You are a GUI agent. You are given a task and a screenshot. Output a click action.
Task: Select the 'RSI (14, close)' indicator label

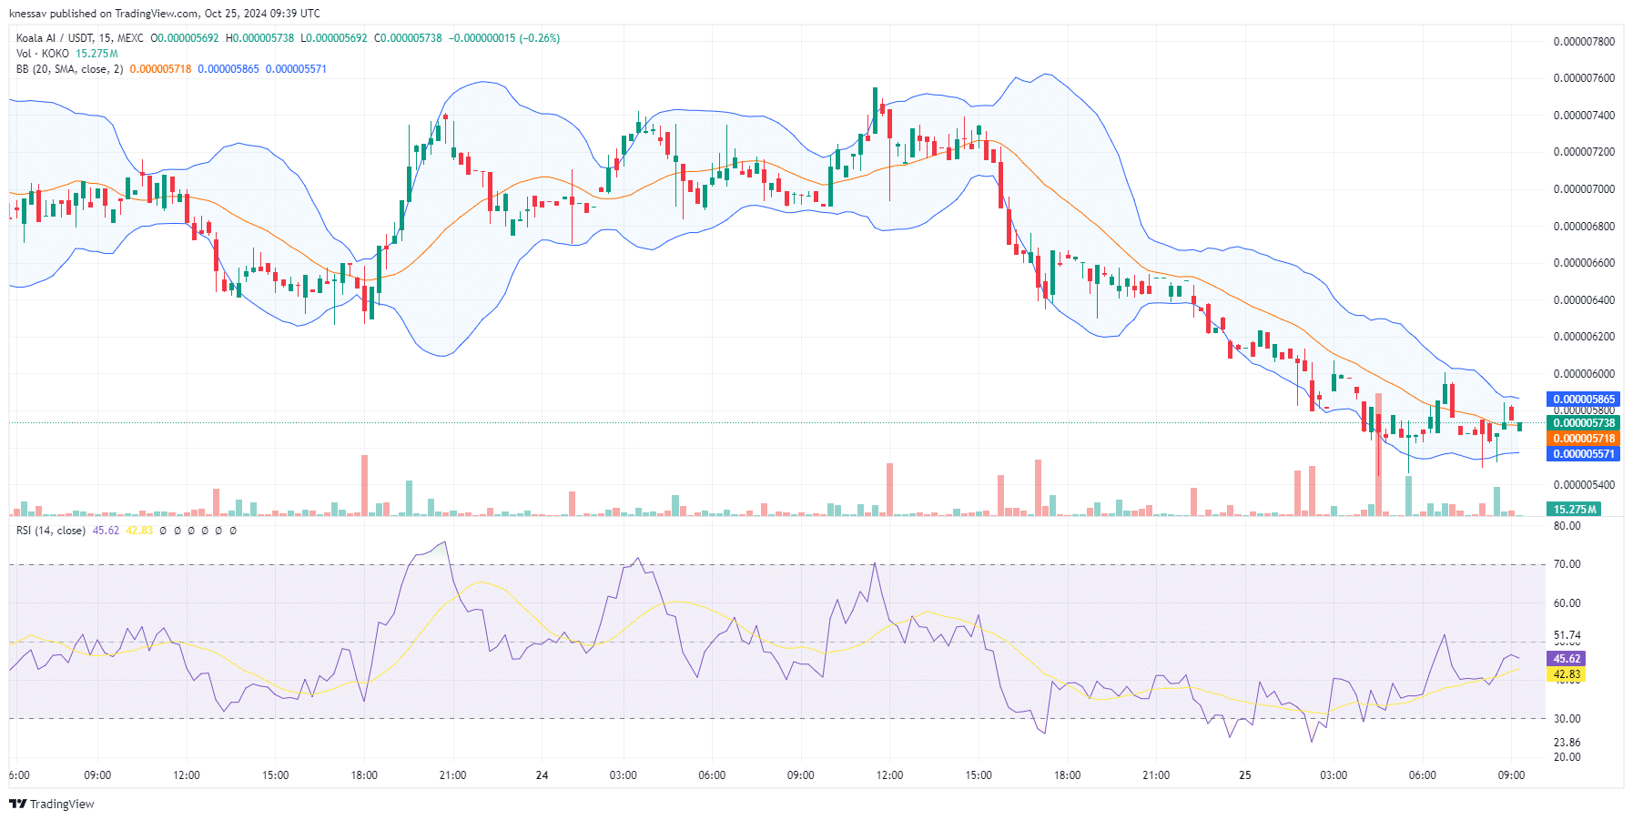tap(51, 531)
